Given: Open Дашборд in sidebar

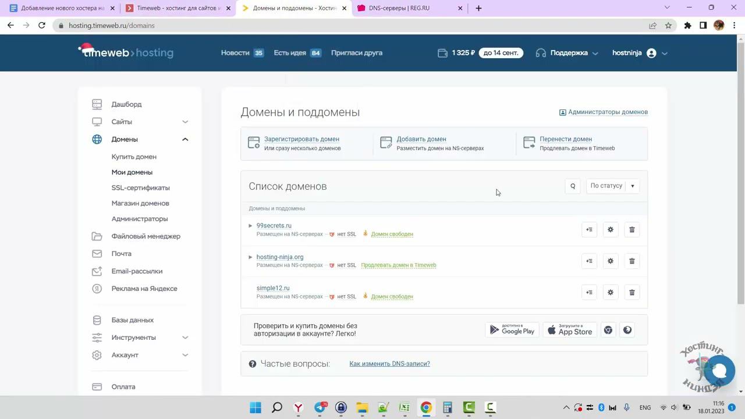Looking at the screenshot, I should pyautogui.click(x=127, y=104).
